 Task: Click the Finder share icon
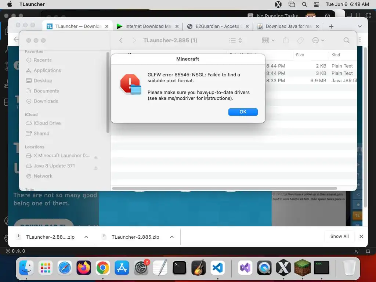pyautogui.click(x=286, y=40)
